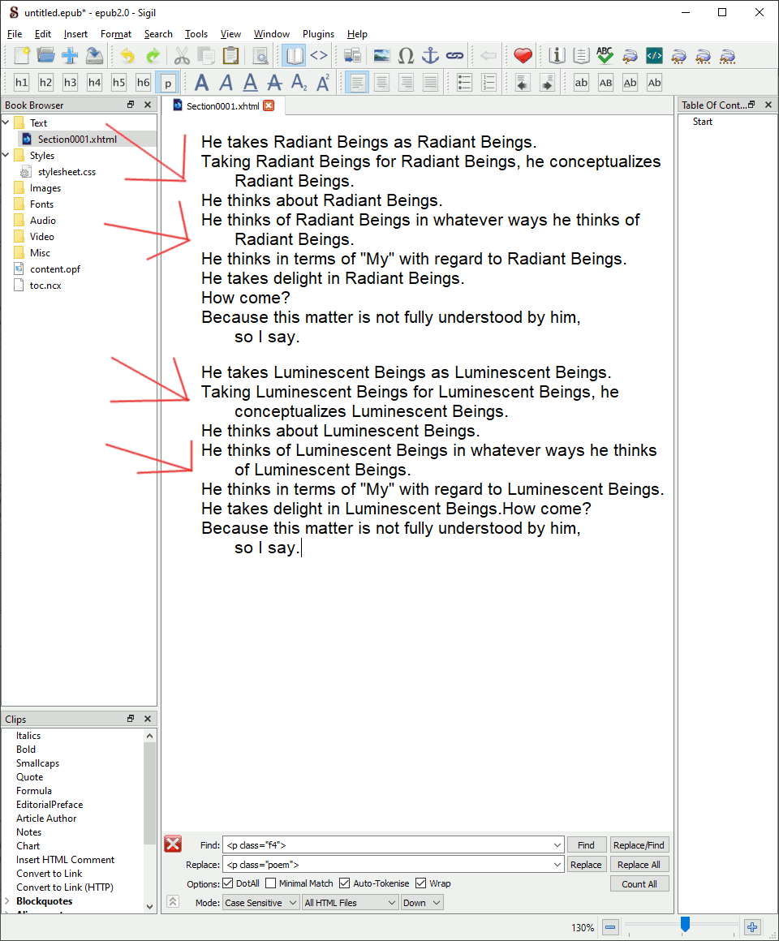Click the zoom out minus button

609,927
